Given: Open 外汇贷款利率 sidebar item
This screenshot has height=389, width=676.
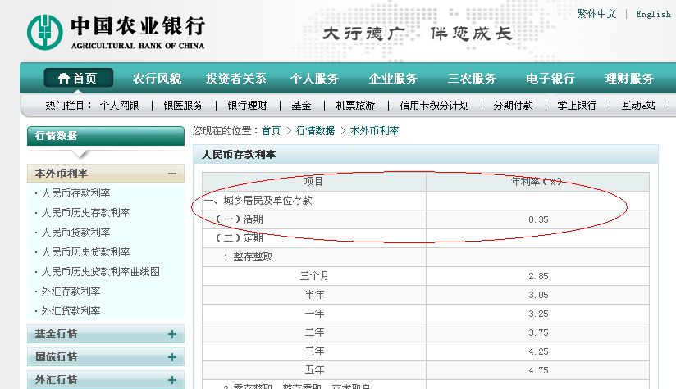Looking at the screenshot, I should [x=71, y=310].
